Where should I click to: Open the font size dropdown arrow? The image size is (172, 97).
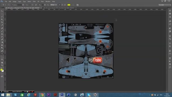[x=45, y=5]
